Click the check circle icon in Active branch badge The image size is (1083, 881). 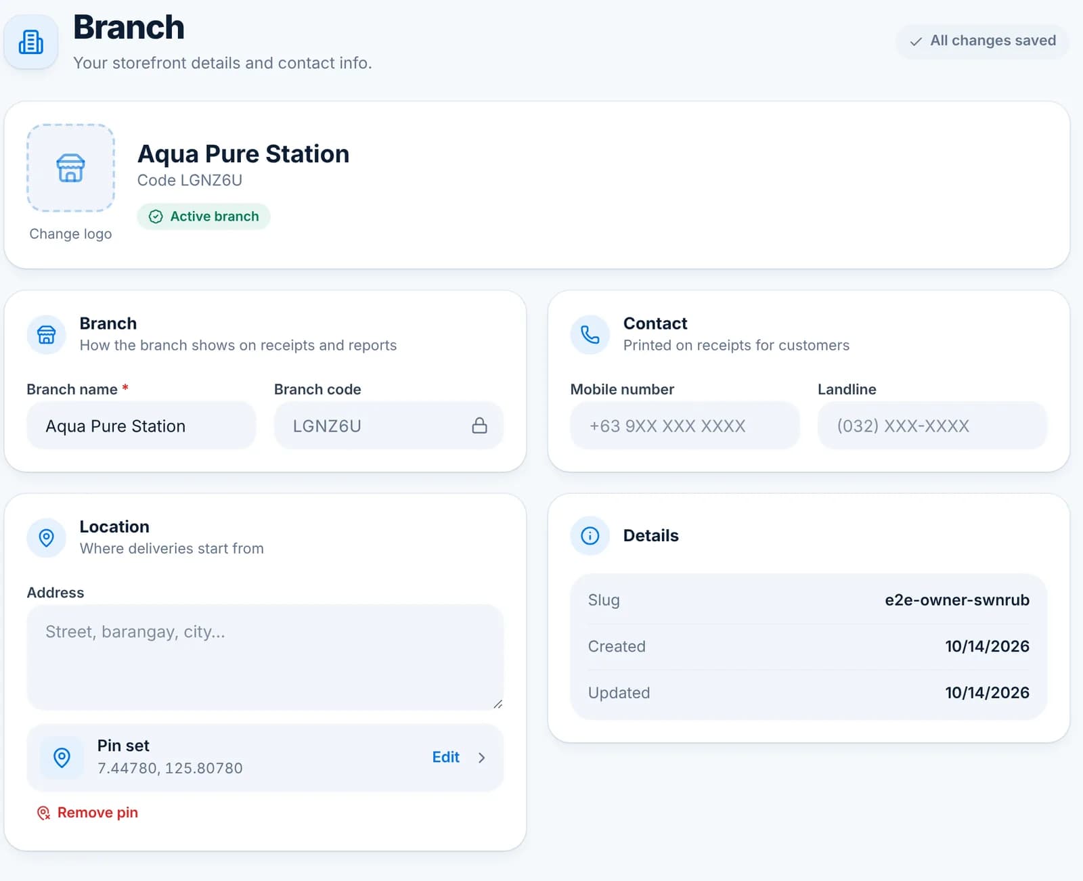pyautogui.click(x=156, y=217)
